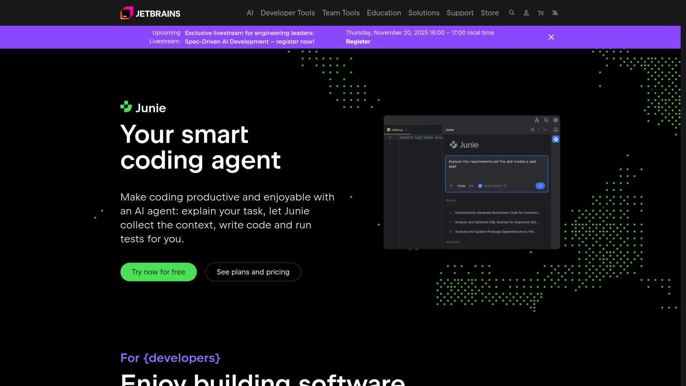
Task: Open the language switcher icon
Action: click(555, 13)
